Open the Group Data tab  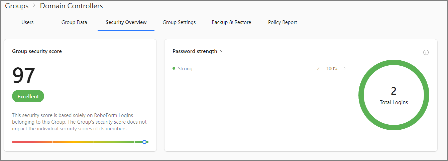click(x=74, y=22)
